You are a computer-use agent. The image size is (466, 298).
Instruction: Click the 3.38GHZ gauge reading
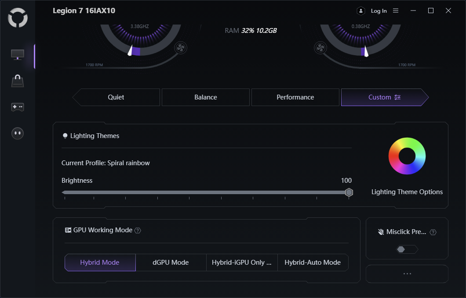pos(140,26)
